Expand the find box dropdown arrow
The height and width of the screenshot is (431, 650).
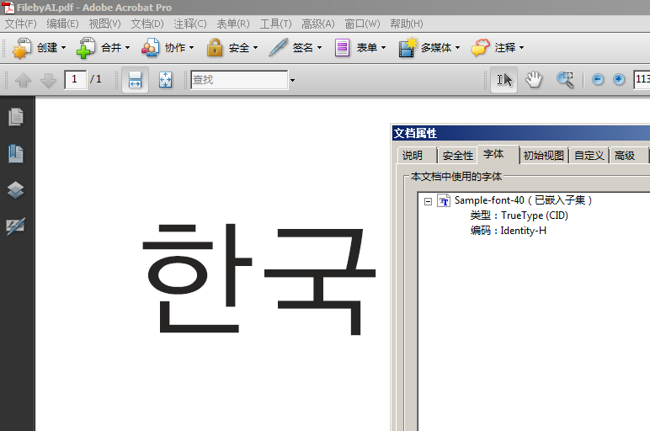292,80
